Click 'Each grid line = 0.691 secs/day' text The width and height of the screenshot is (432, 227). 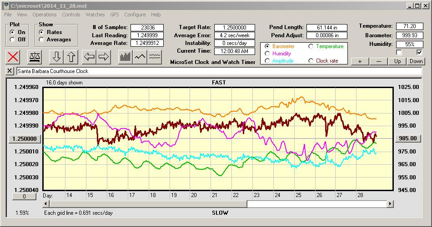(78, 212)
